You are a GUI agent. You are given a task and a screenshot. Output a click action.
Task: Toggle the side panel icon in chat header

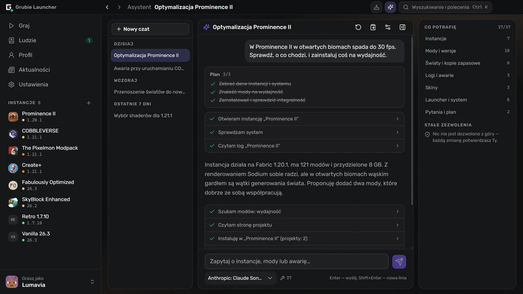402,27
